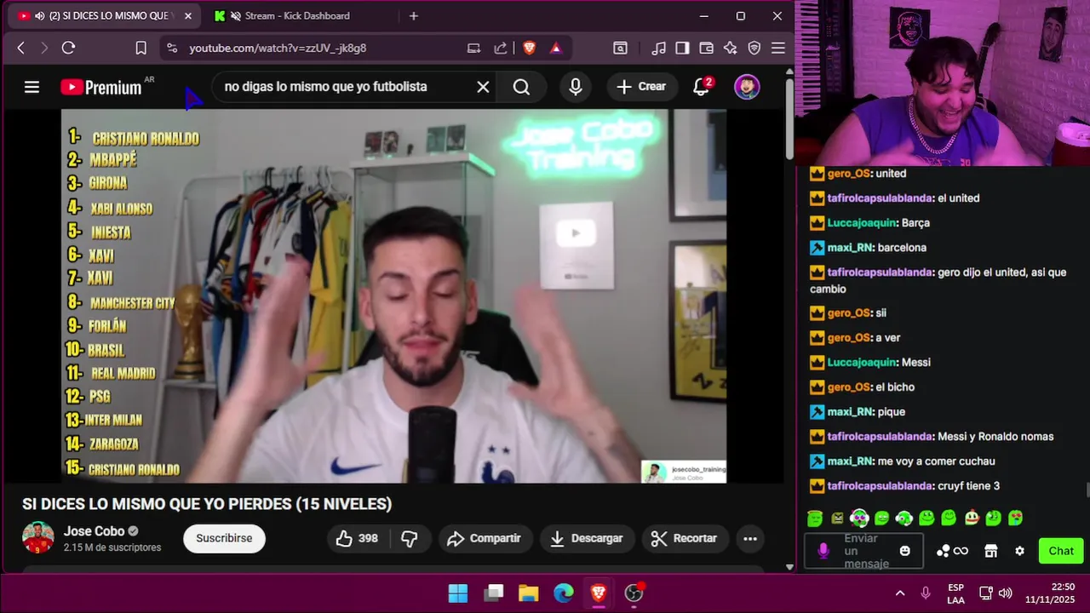The height and width of the screenshot is (613, 1090).
Task: Open Brave Wallet icon
Action: (x=706, y=49)
